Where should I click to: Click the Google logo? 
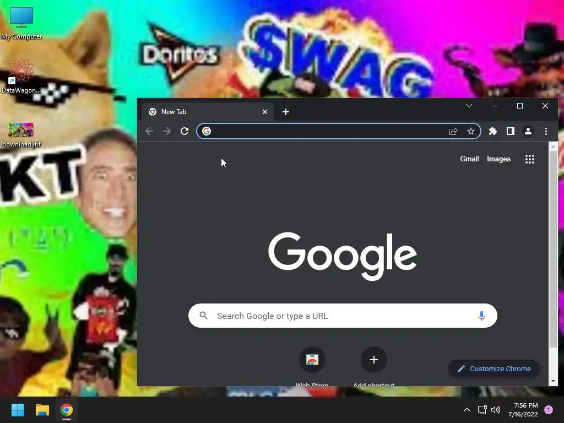(x=343, y=256)
